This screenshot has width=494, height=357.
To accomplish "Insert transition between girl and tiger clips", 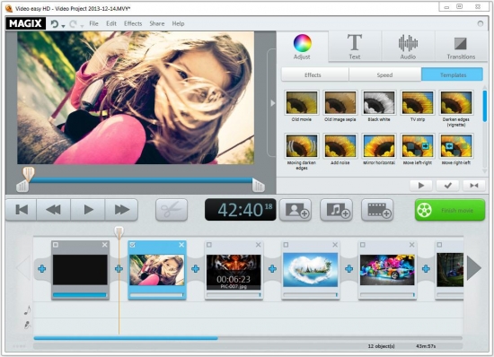I will coord(195,269).
